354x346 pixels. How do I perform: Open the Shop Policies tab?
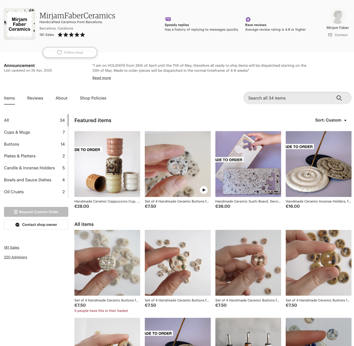[x=93, y=98]
